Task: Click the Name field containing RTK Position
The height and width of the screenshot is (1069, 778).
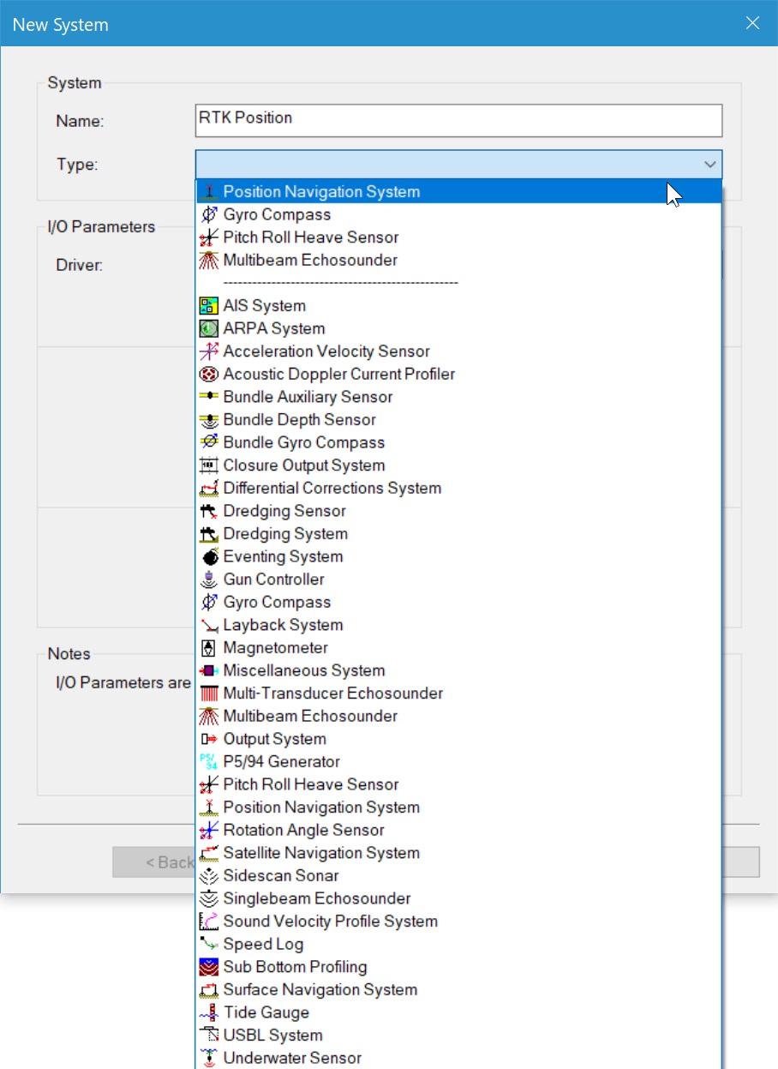Action: click(458, 120)
